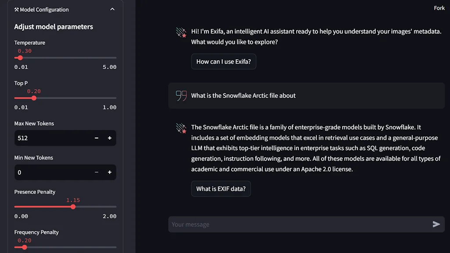Click the Presence Penalty slider handle
This screenshot has height=253, width=450.
click(73, 206)
